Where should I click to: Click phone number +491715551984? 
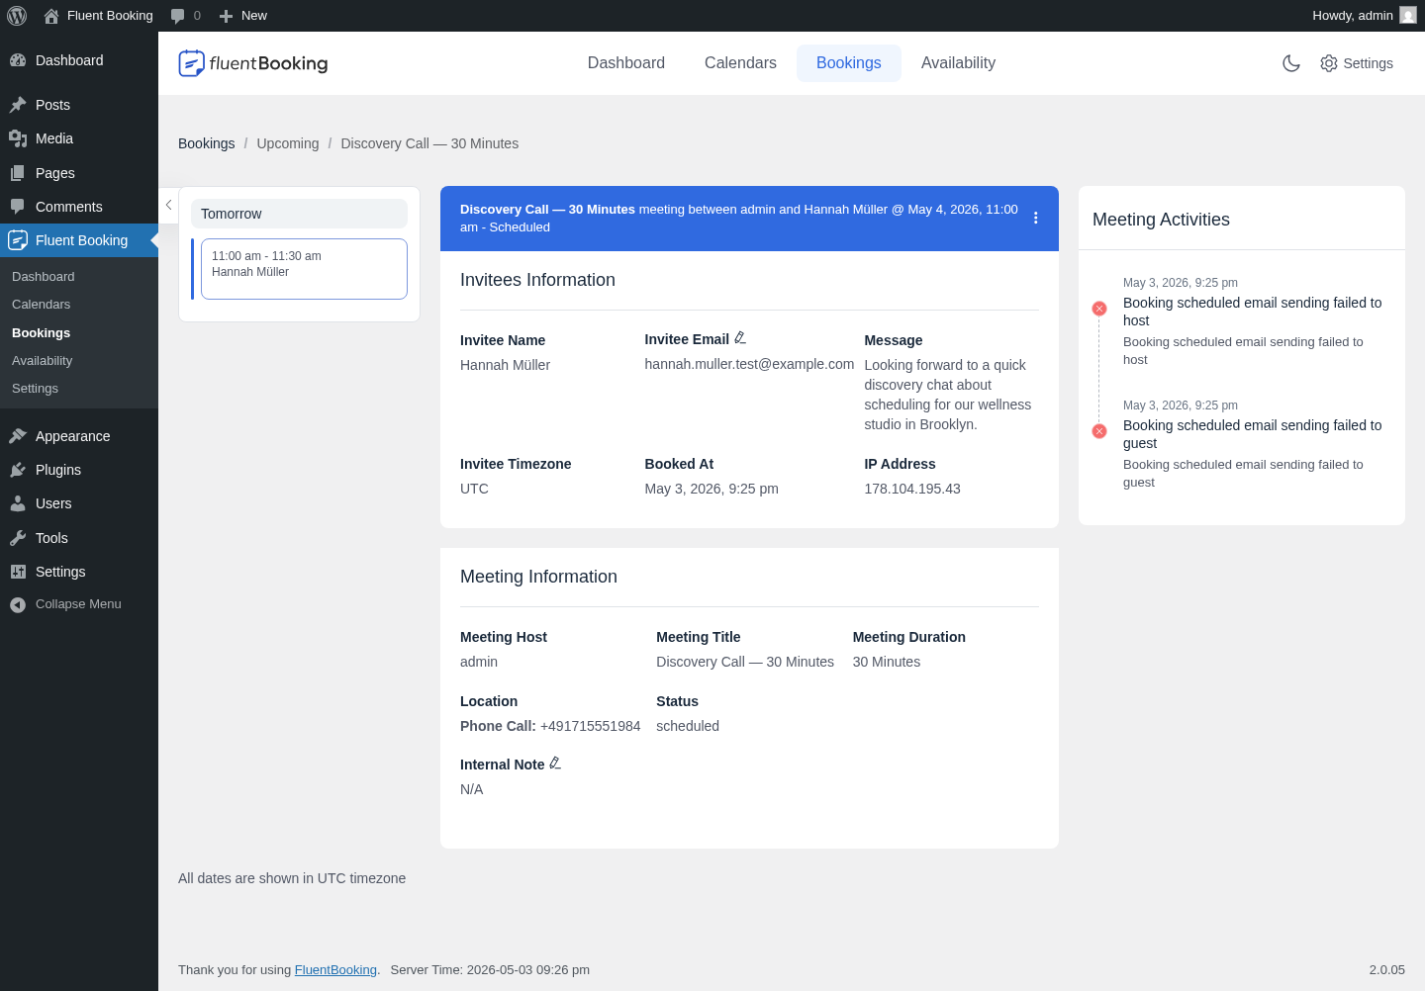591,726
